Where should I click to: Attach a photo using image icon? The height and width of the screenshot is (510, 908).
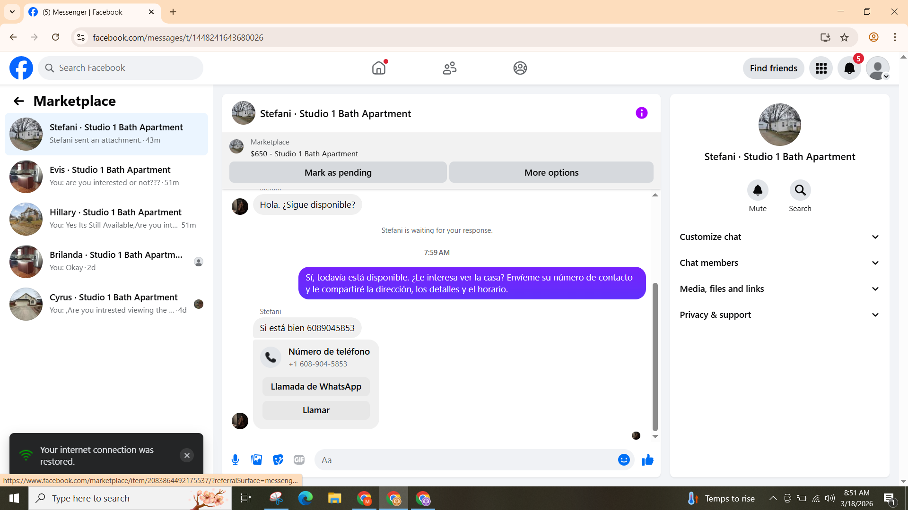(256, 460)
